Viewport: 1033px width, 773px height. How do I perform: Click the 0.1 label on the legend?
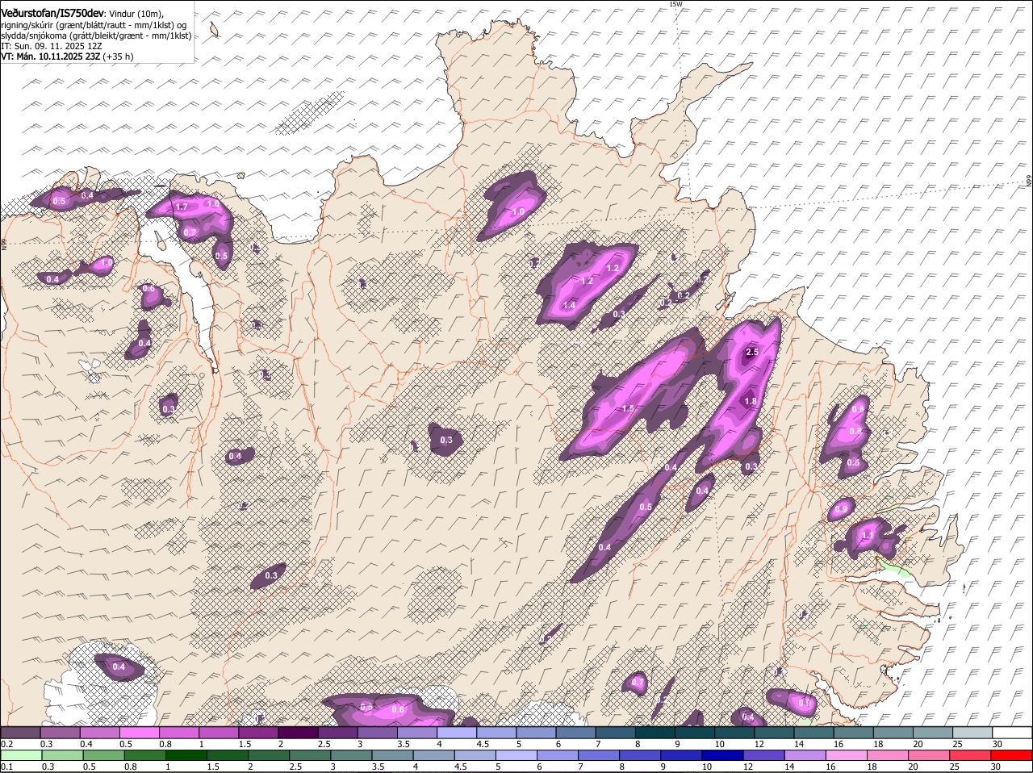tap(6, 767)
